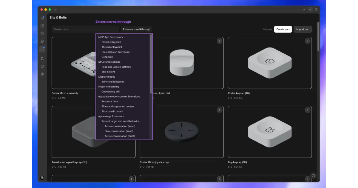Open the Extensions walkthrough dropdown
Viewport: 358px width, 188px height.
[x=137, y=29]
